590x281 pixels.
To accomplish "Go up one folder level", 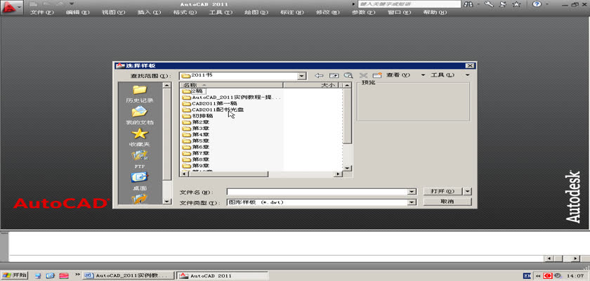I will tap(334, 75).
